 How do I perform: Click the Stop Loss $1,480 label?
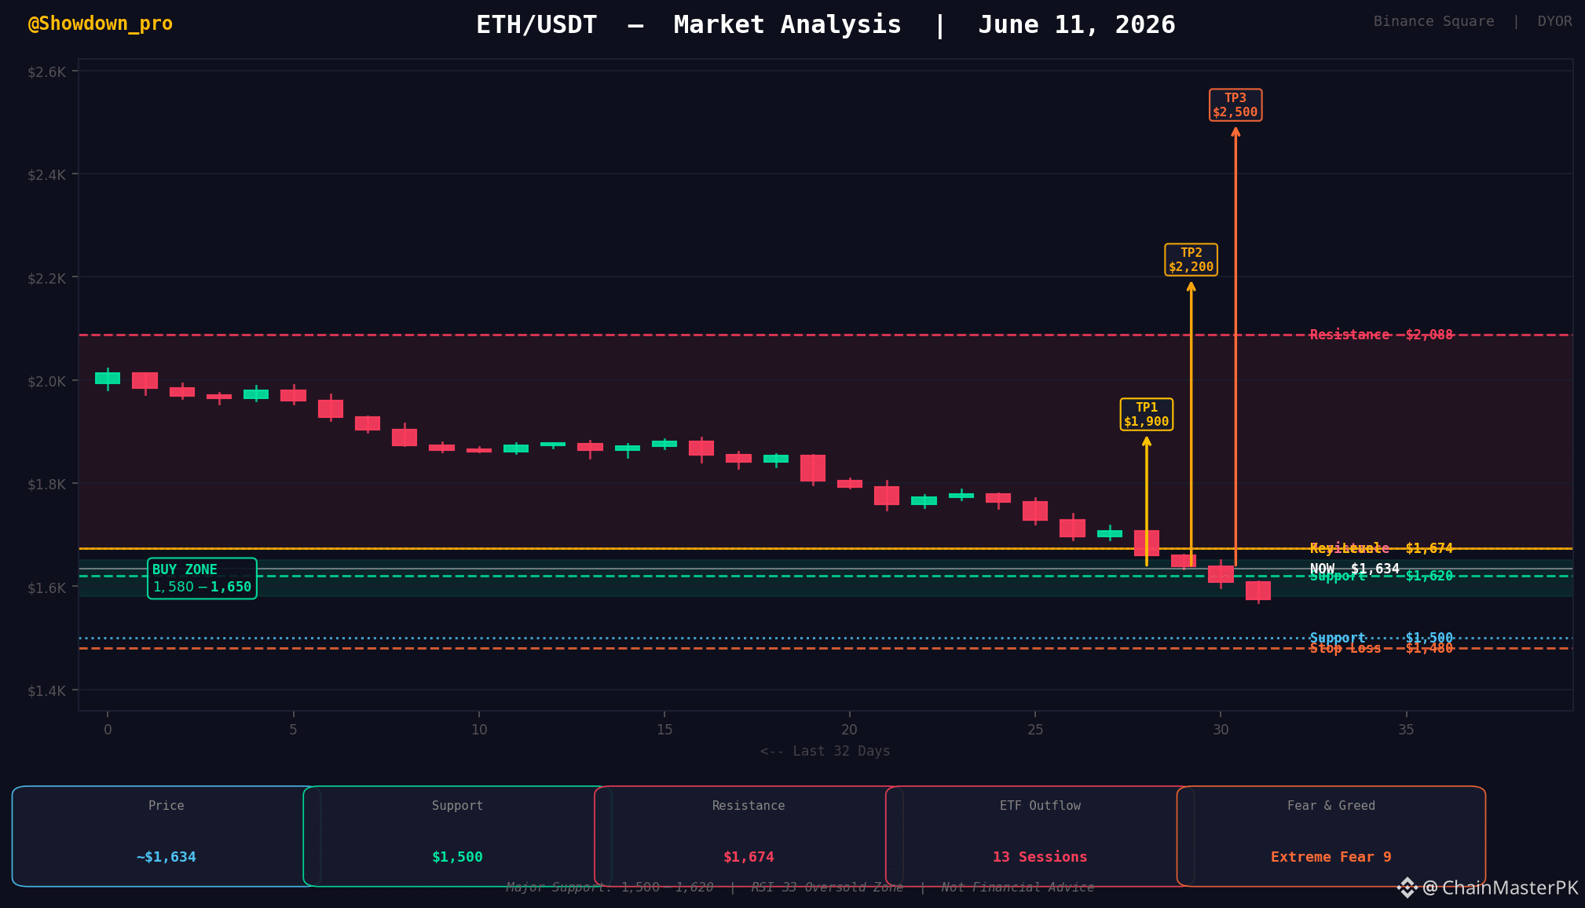pyautogui.click(x=1381, y=649)
